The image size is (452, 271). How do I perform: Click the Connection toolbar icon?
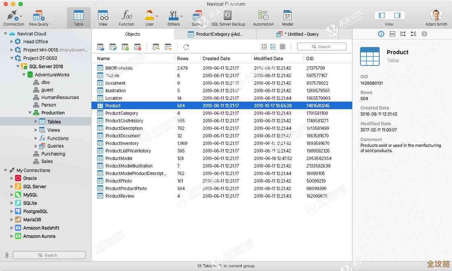point(12,16)
